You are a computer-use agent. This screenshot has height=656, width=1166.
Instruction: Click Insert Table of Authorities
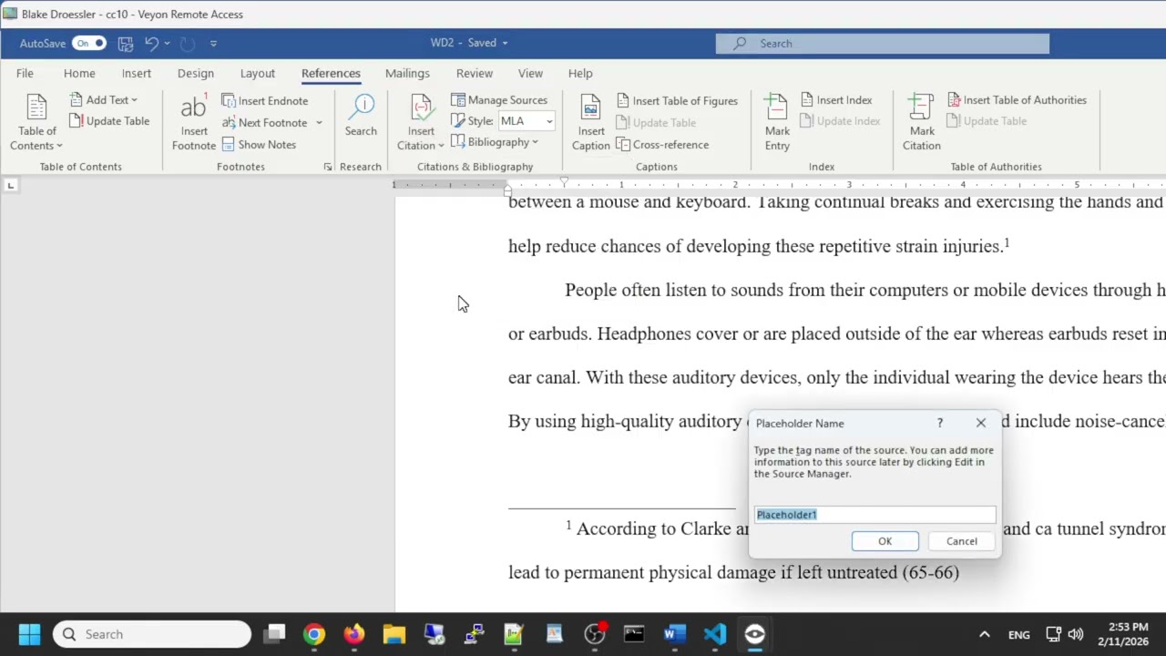pyautogui.click(x=1017, y=100)
